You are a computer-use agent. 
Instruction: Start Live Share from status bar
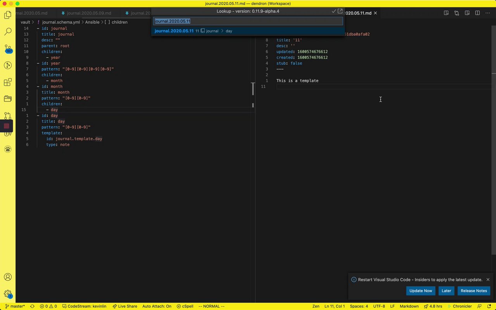[125, 306]
